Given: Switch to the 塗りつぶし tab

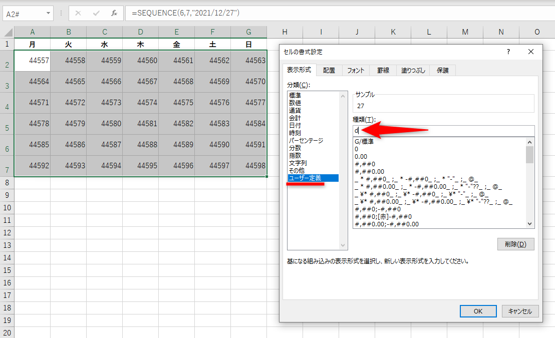Looking at the screenshot, I should pos(413,71).
